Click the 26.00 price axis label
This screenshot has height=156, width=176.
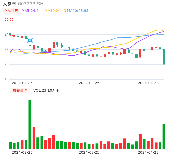tap(9, 20)
